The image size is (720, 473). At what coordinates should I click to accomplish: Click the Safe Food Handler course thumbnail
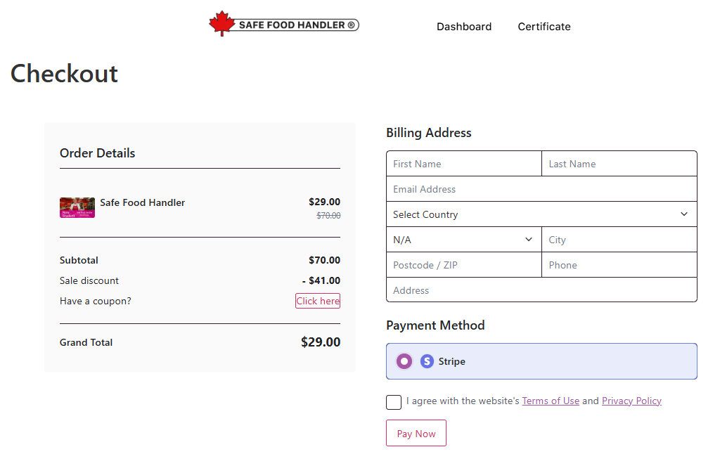[x=77, y=207]
